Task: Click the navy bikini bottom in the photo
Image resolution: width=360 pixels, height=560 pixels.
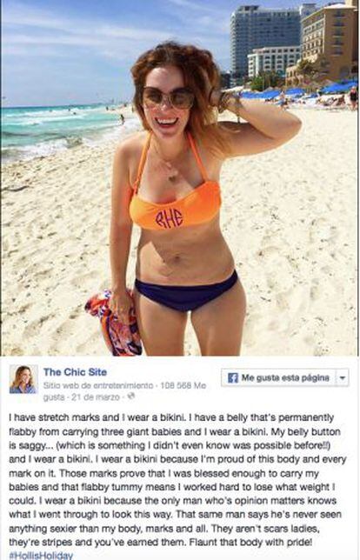Action: tap(186, 292)
